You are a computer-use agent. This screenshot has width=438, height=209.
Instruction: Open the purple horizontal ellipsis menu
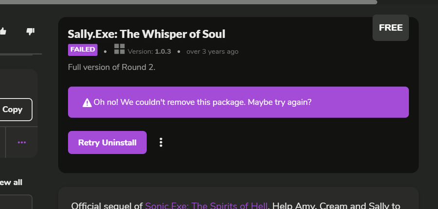point(21,143)
